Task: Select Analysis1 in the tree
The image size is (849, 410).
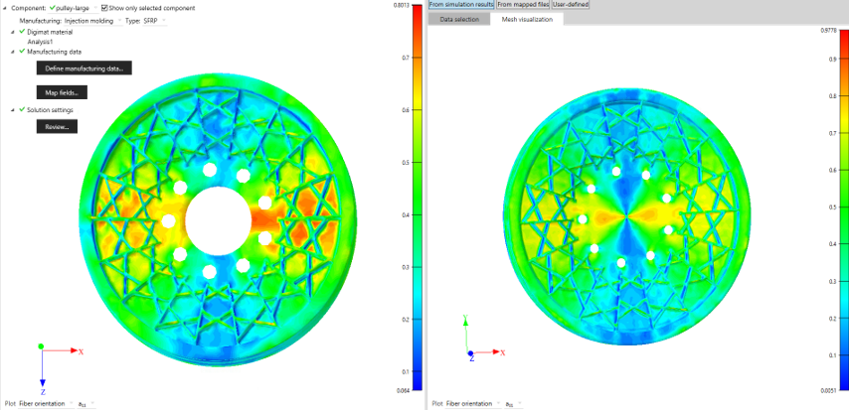Action: click(41, 41)
